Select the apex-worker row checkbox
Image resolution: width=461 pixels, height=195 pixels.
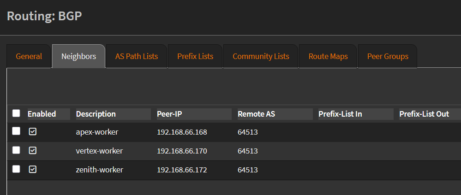click(x=16, y=131)
